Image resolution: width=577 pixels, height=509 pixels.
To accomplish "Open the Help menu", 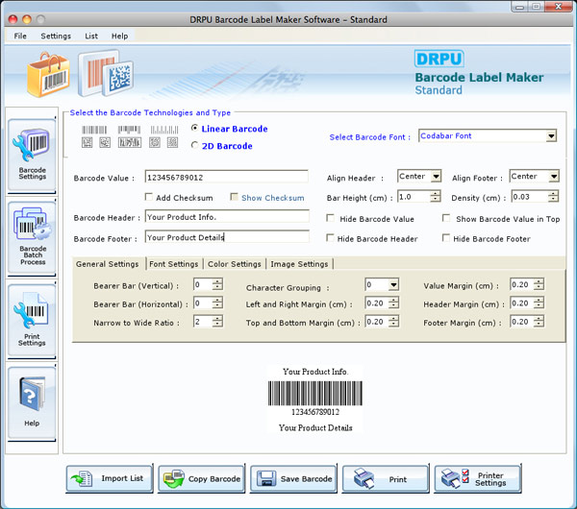I will 119,36.
